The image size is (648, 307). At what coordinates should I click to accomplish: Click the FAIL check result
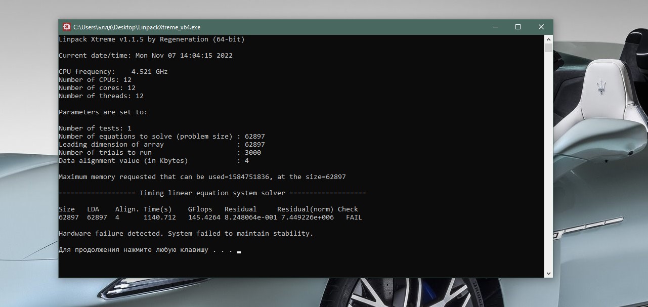coord(354,217)
